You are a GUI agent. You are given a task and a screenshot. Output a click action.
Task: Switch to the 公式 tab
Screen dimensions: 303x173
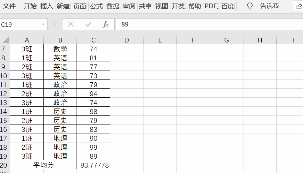pos(96,6)
